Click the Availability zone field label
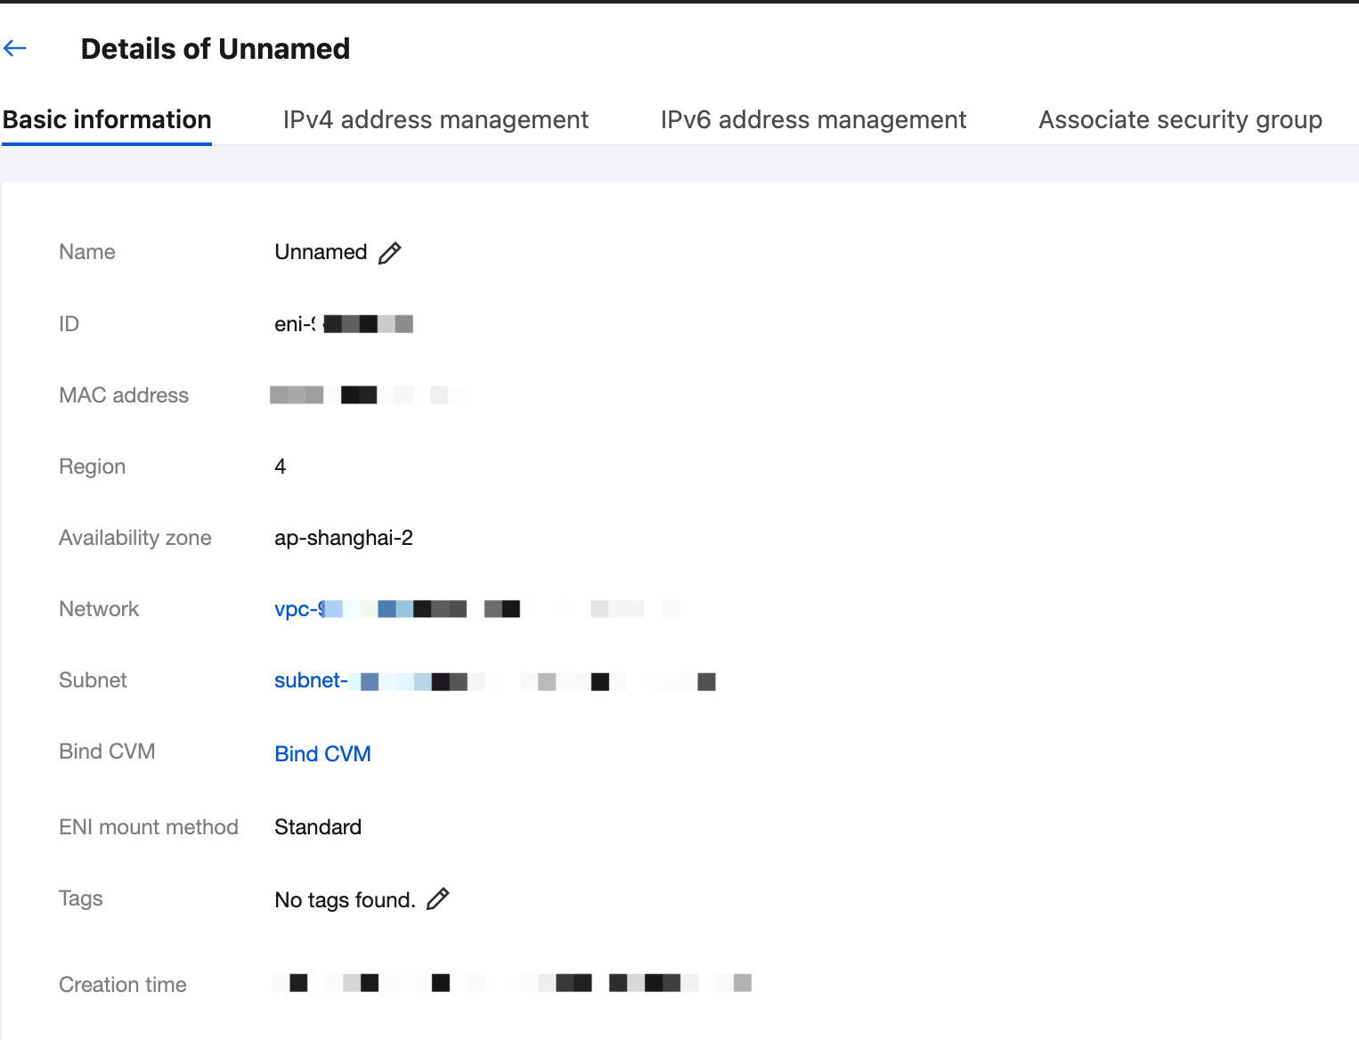Image resolution: width=1359 pixels, height=1040 pixels. pyautogui.click(x=135, y=538)
